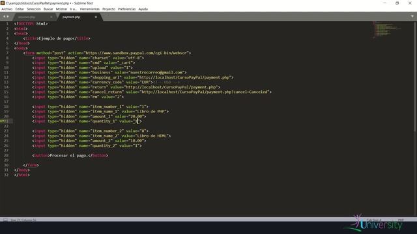
Task: Click the value 'utf-8' on line 8
Action: point(133,58)
